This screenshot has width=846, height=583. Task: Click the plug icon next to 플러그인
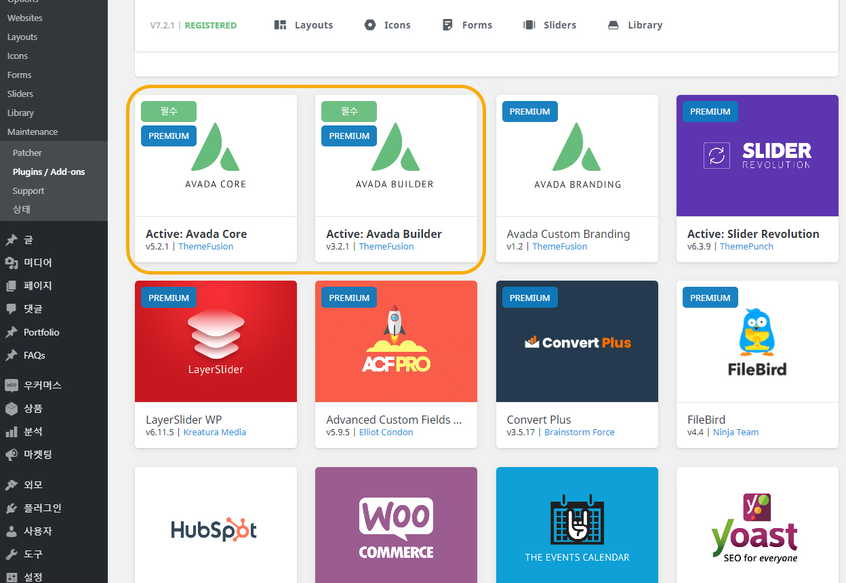(x=12, y=508)
